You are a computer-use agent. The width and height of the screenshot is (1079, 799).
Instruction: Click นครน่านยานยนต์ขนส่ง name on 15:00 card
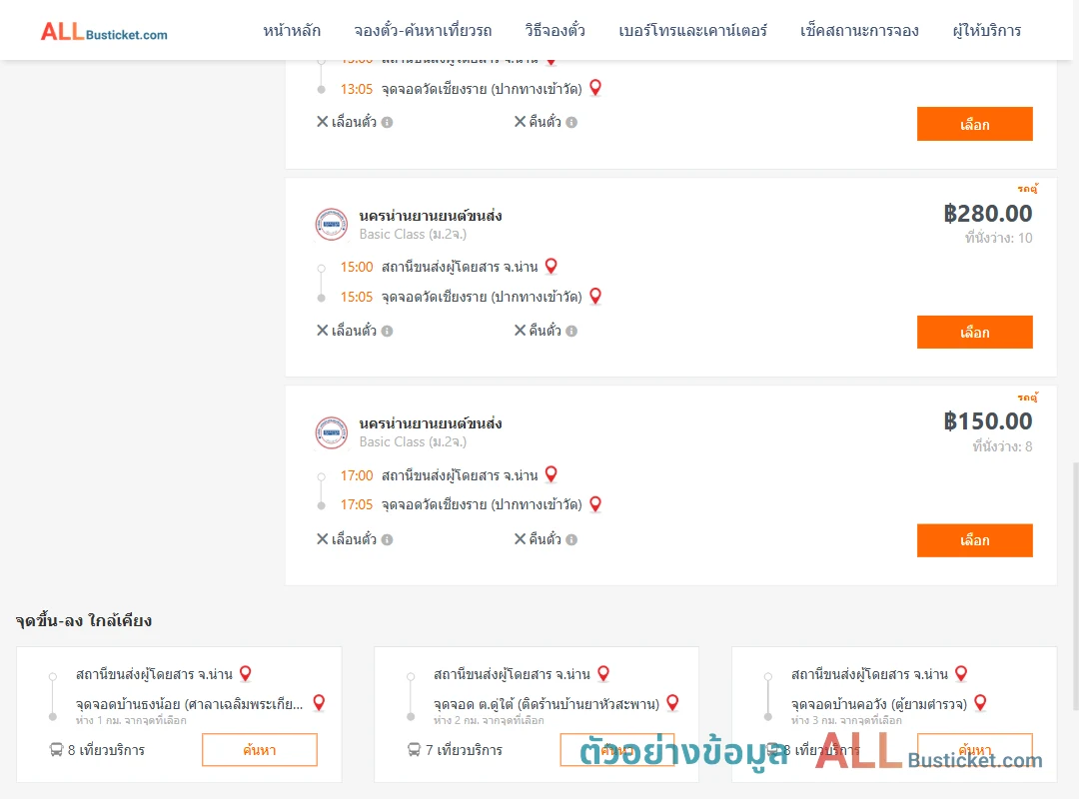coord(431,216)
